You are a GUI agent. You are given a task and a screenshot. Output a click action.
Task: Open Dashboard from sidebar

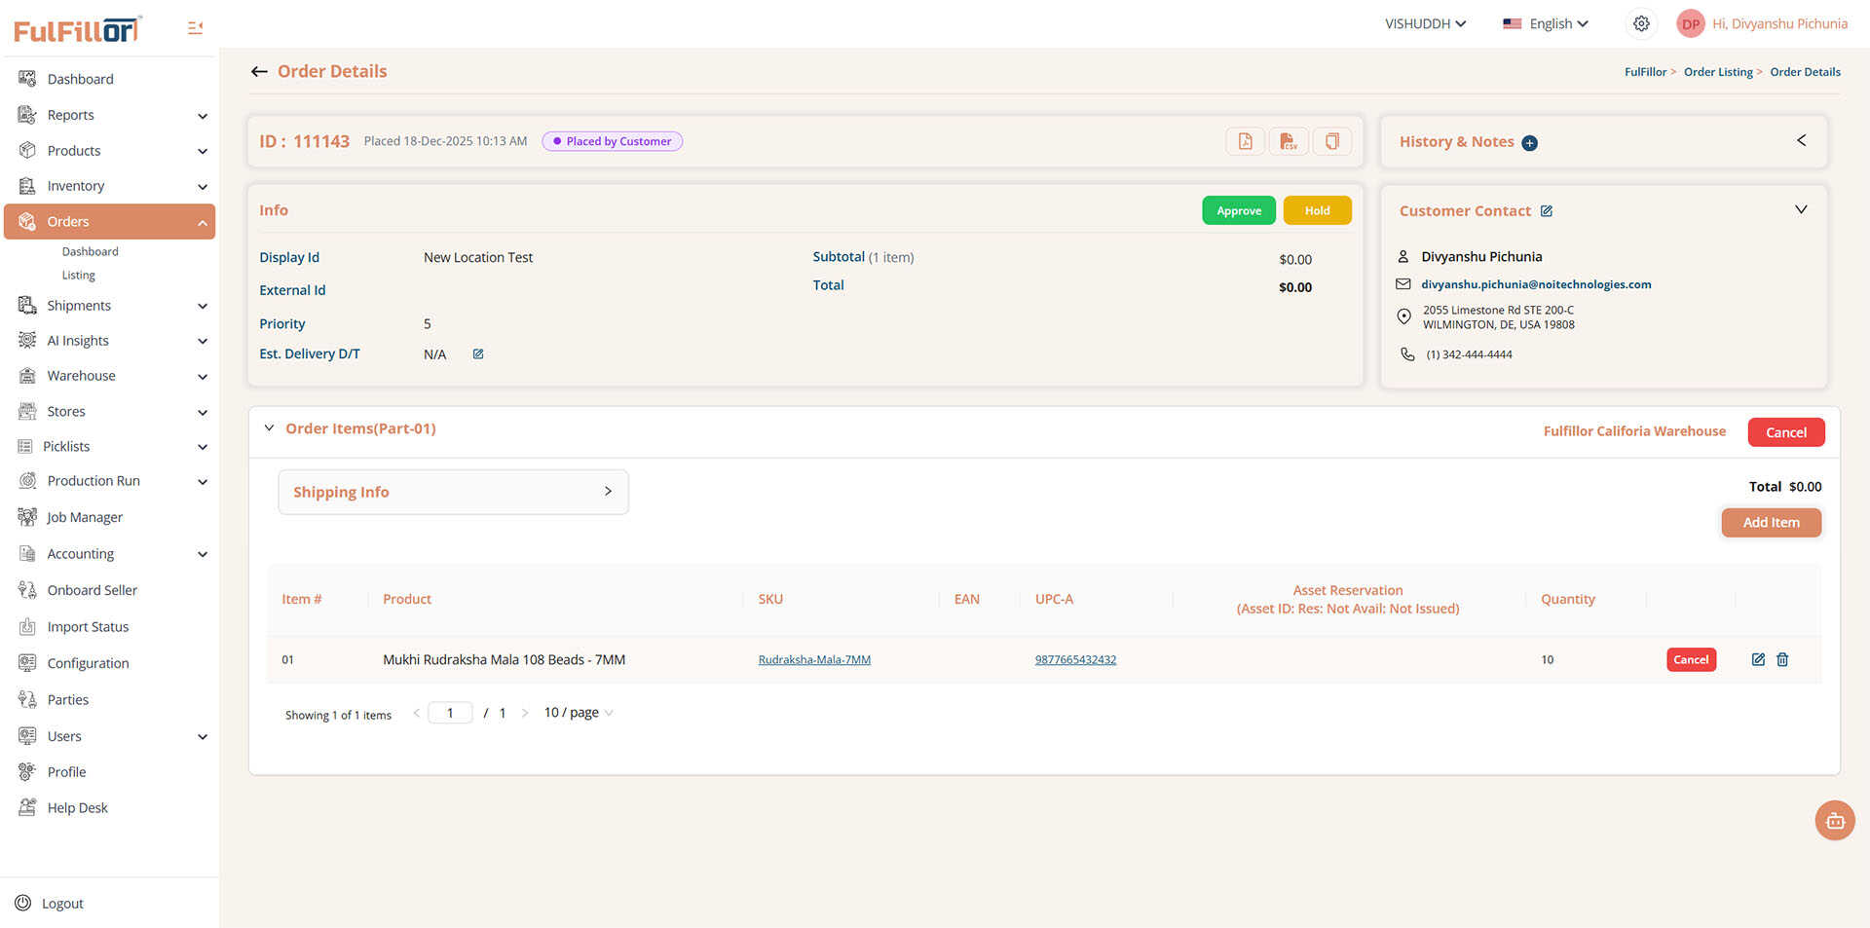[x=80, y=79]
